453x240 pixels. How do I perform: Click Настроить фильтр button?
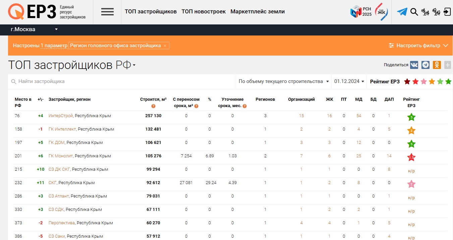coord(418,46)
